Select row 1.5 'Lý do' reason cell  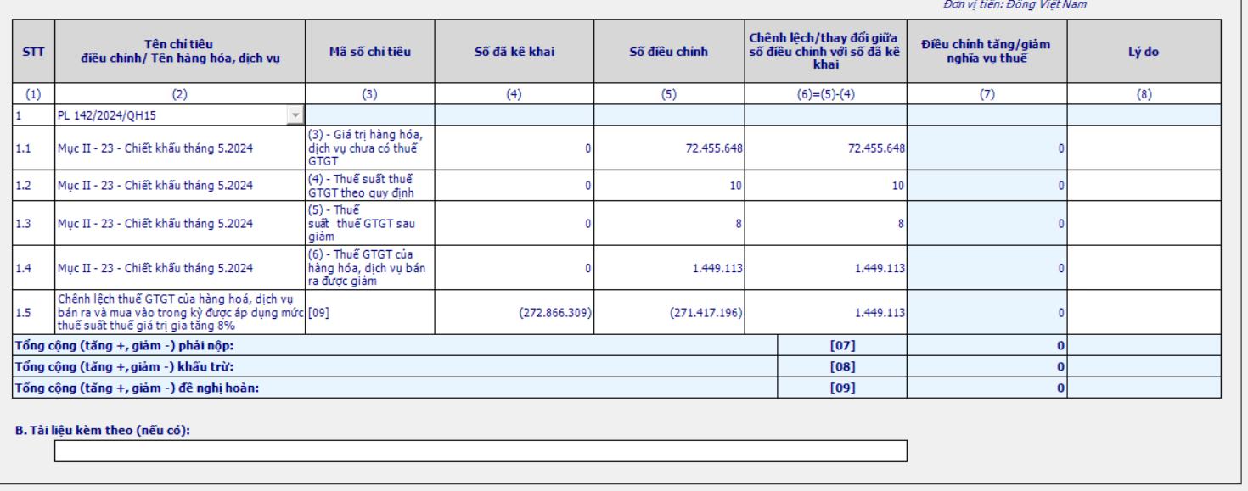1144,312
